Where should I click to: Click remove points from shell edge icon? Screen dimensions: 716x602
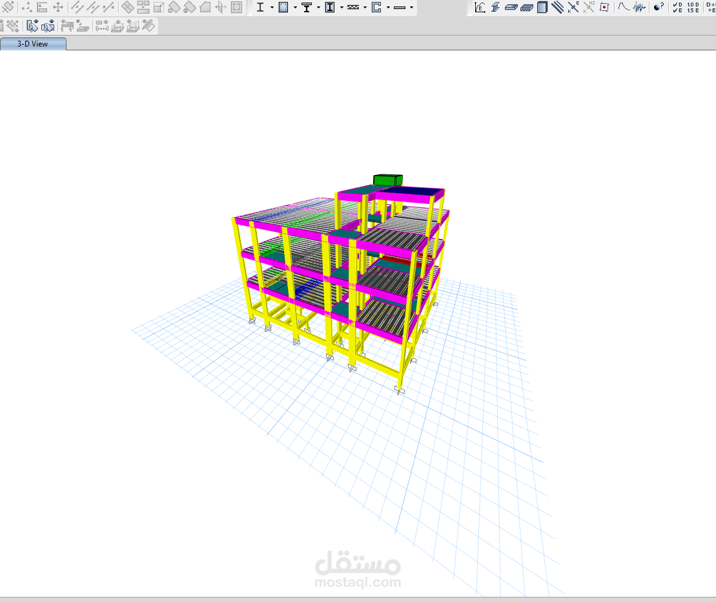click(x=190, y=7)
